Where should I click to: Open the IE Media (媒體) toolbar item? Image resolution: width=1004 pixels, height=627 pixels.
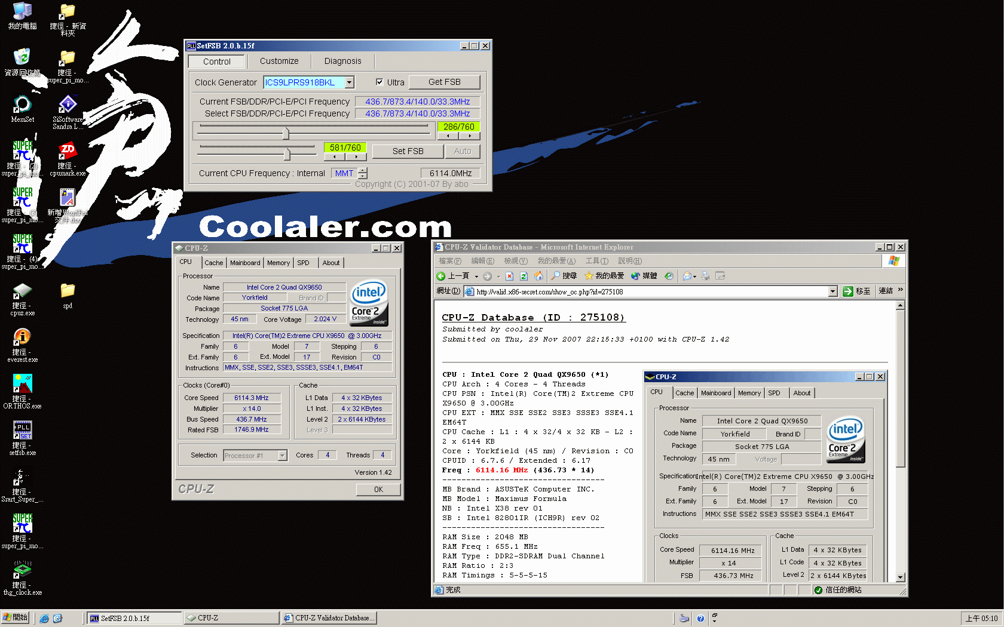pyautogui.click(x=644, y=276)
